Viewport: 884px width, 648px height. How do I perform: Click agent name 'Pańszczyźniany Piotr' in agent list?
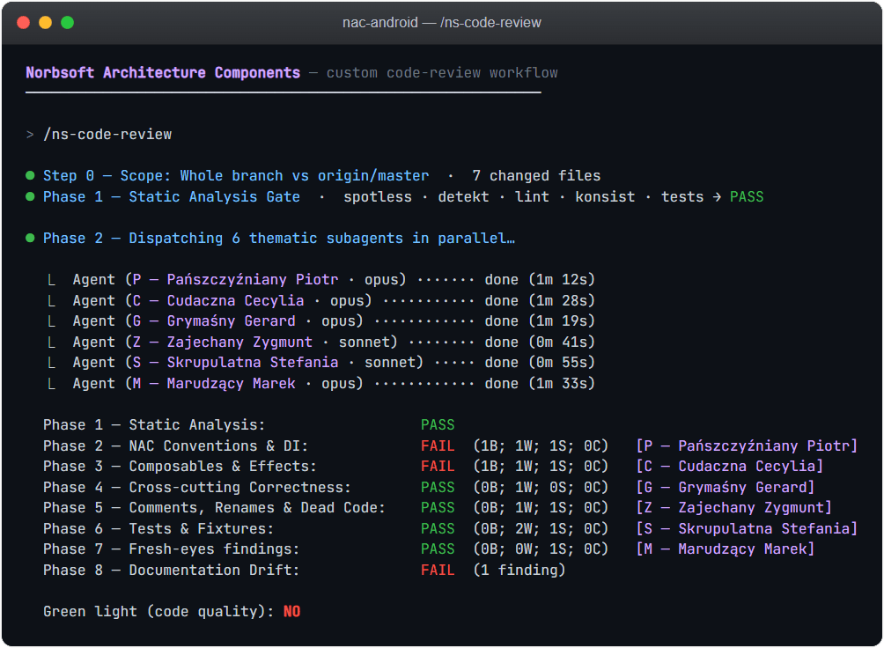pos(253,280)
